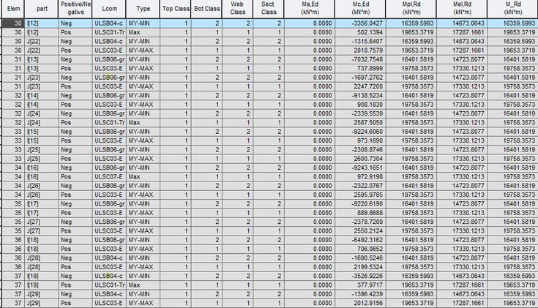
Task: Select the value -2378.7209
Action: (x=360, y=222)
